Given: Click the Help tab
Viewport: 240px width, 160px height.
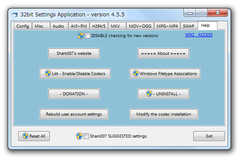Looking at the screenshot, I should pyautogui.click(x=208, y=25).
